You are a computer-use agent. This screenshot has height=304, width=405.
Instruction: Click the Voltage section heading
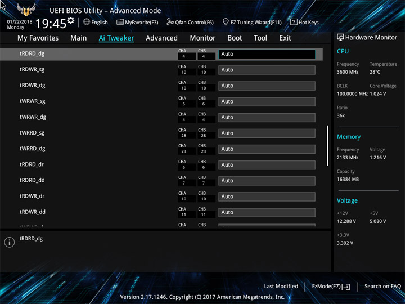pos(347,200)
